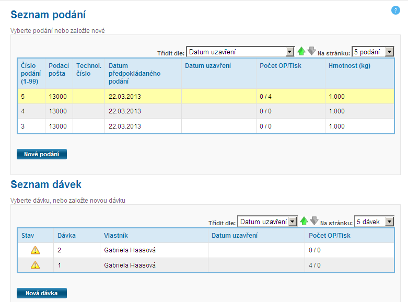Click 'Vlastník' column header in batches table

(116, 236)
